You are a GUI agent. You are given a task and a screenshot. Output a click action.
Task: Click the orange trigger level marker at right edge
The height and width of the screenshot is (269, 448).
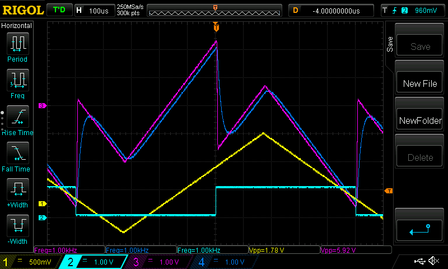[388, 191]
